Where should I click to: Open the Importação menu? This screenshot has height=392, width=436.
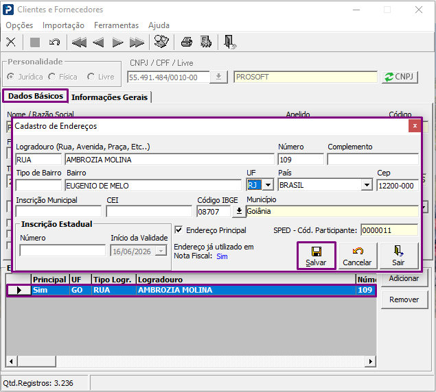63,25
